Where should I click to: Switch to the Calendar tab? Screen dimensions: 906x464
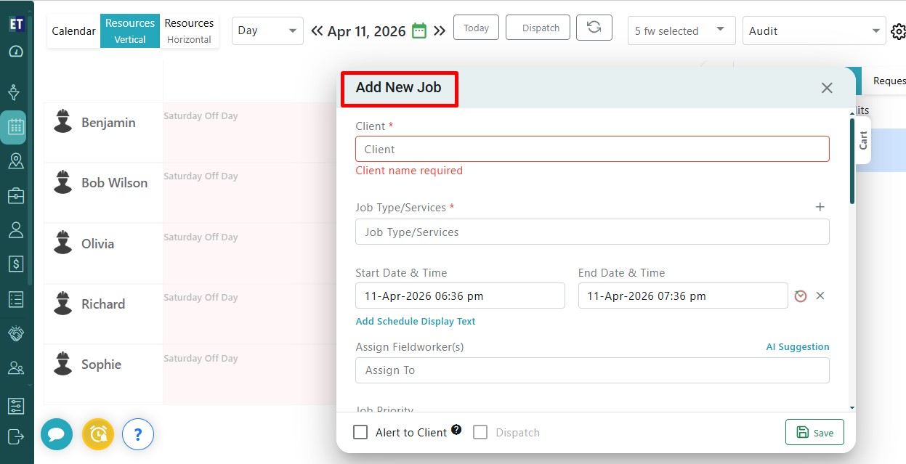(73, 30)
